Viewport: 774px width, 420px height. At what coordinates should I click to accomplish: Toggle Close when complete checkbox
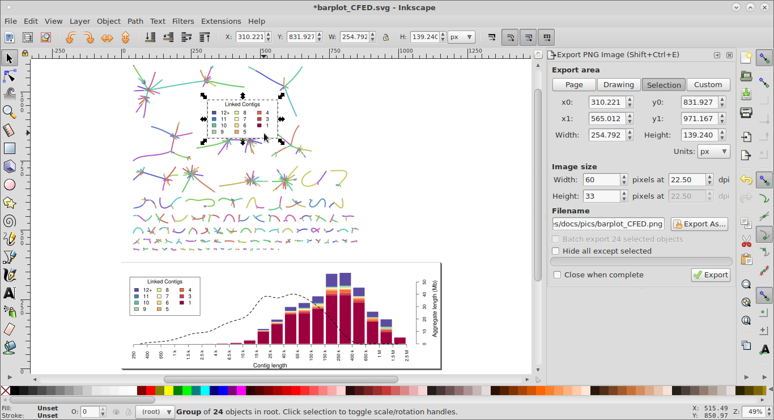pos(558,275)
